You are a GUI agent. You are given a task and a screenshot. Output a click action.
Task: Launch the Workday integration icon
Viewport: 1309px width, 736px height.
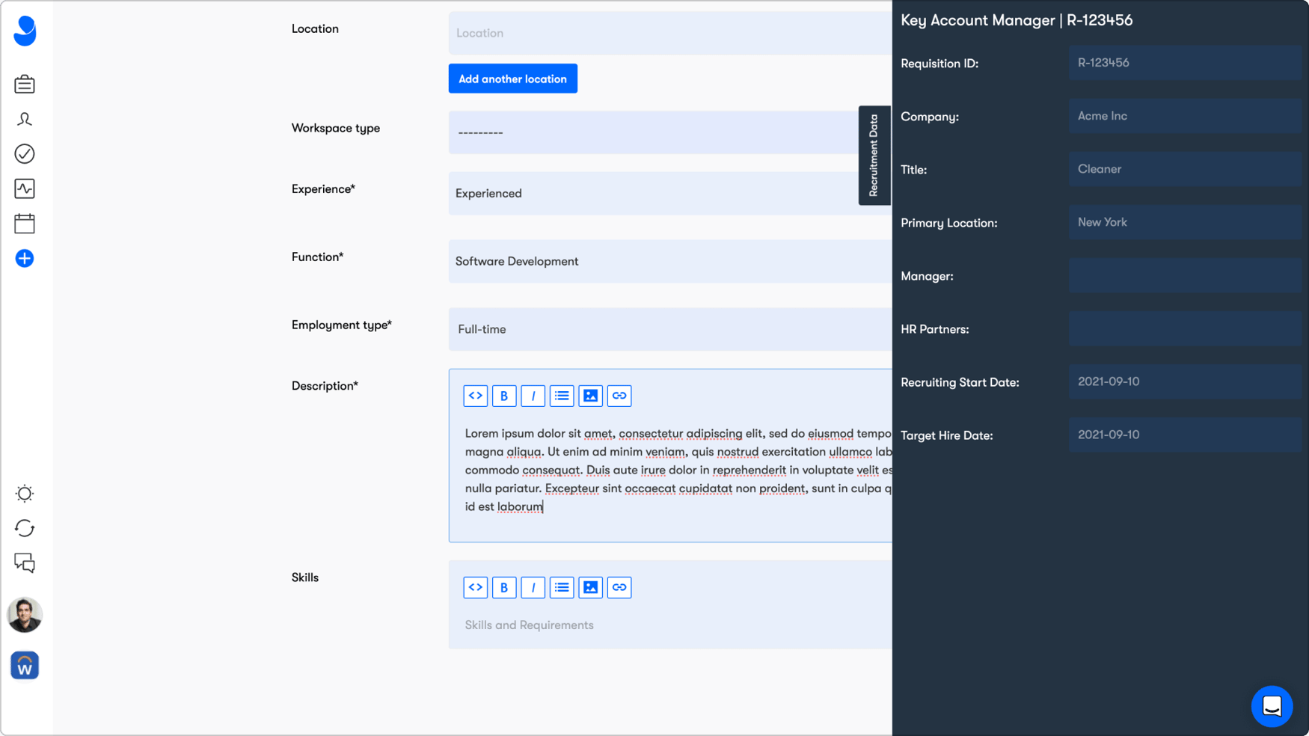25,665
